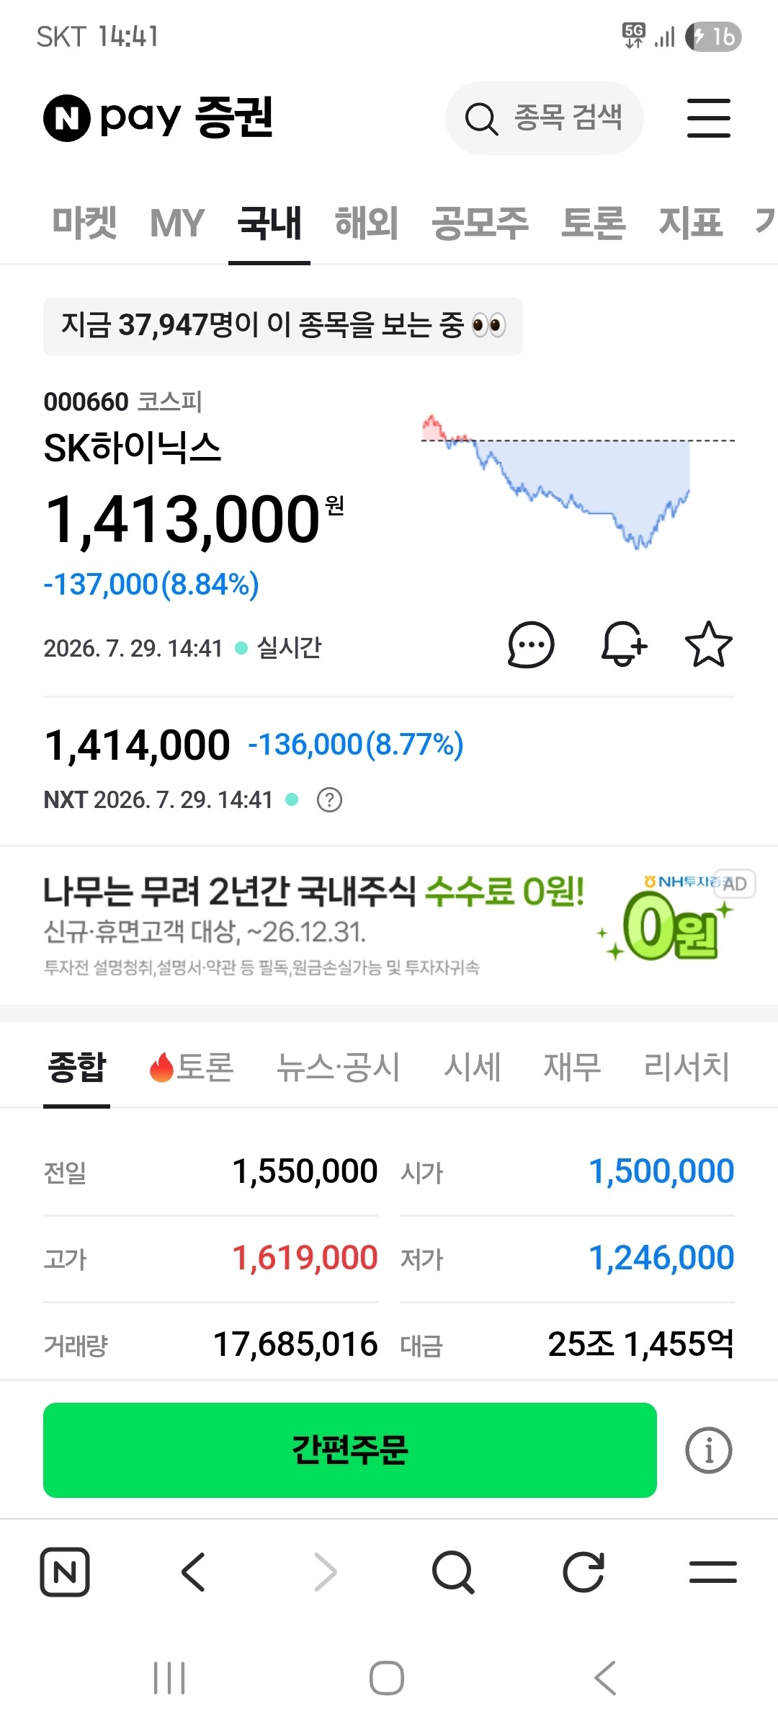Tap the SK하이닉스 intraday mini chart
Screen dimensions: 778x1730
pos(578,482)
